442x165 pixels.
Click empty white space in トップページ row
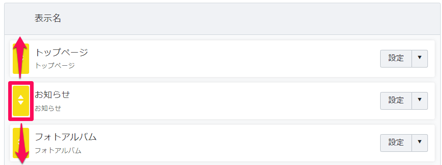pyautogui.click(x=226, y=59)
